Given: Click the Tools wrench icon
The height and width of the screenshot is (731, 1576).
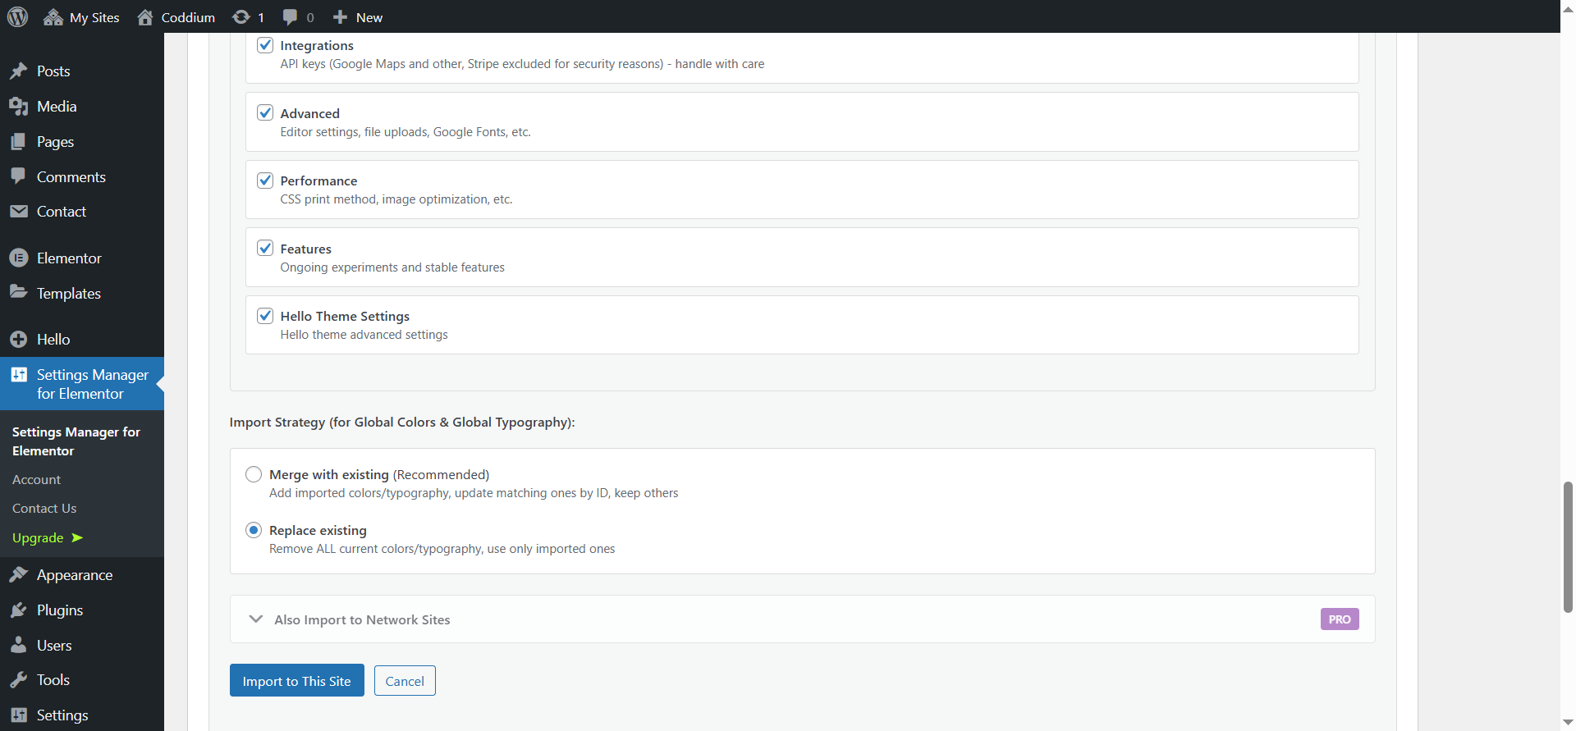Looking at the screenshot, I should 19,680.
